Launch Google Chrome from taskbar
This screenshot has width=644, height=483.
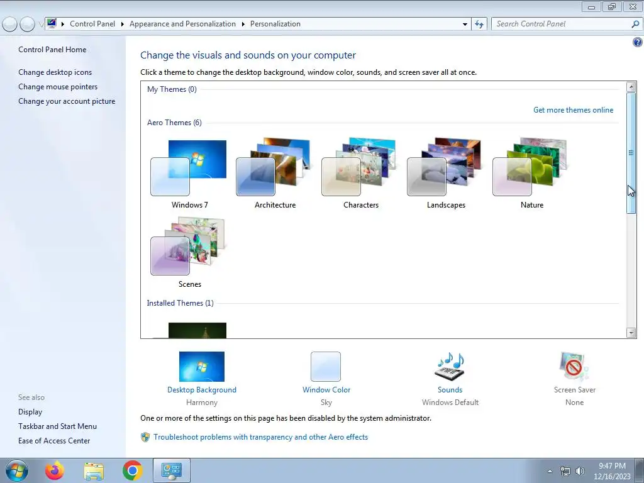pos(132,470)
